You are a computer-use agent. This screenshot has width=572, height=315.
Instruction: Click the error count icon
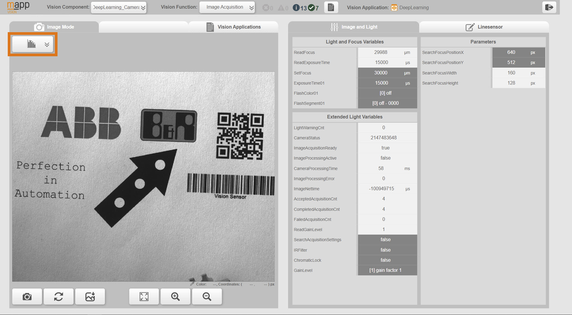point(266,7)
